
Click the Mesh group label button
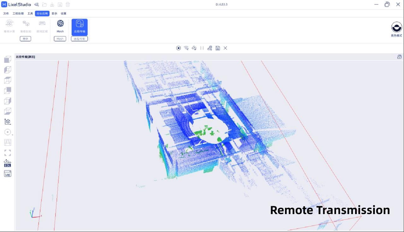pos(60,39)
